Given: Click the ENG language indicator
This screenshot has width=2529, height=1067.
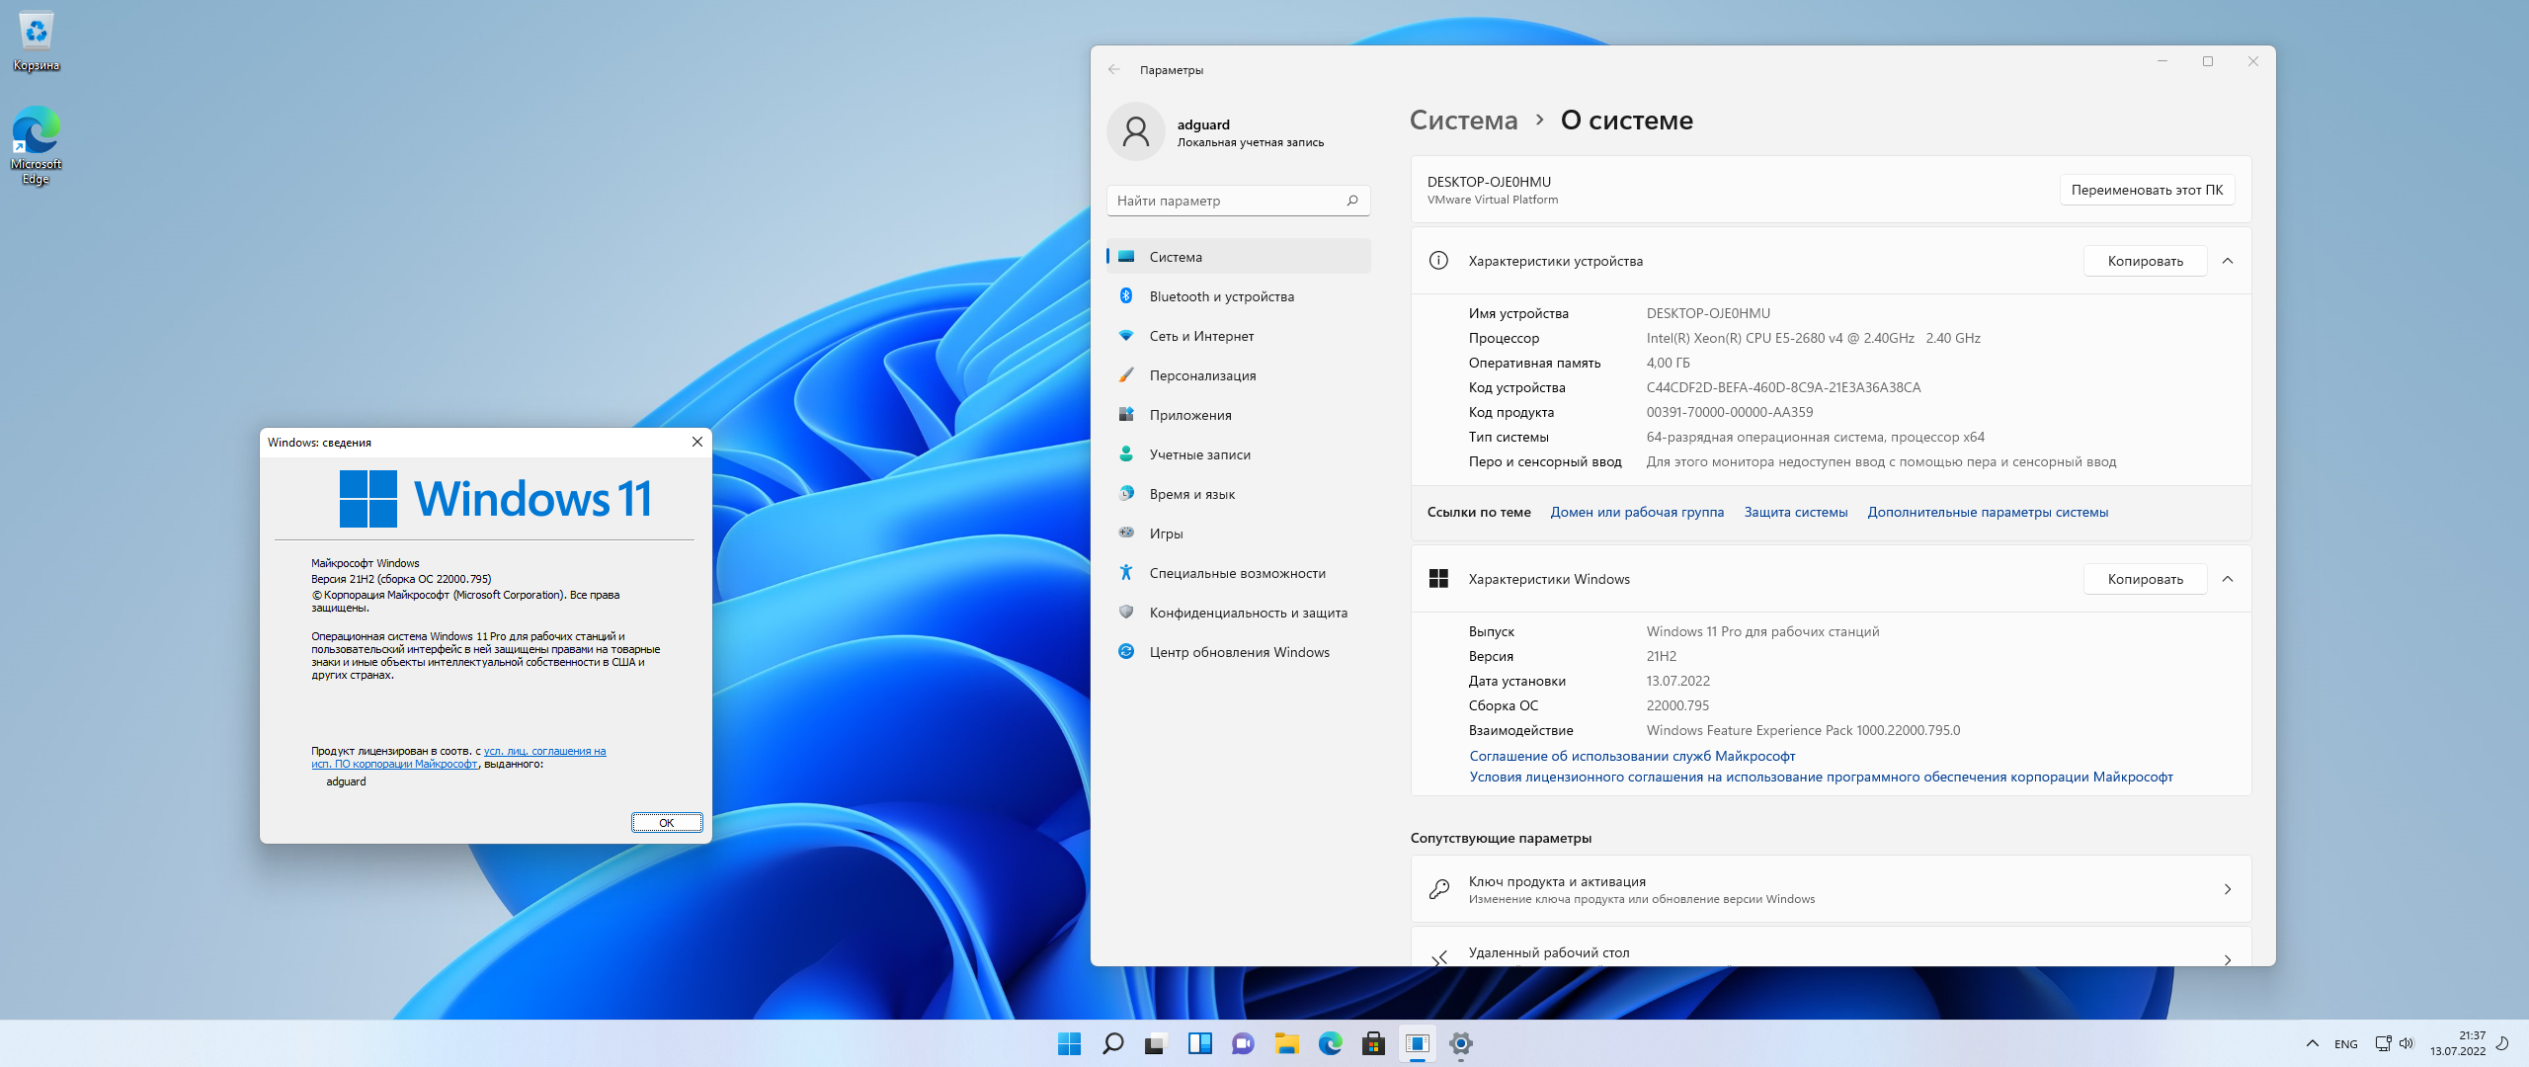Looking at the screenshot, I should pyautogui.click(x=2345, y=1044).
